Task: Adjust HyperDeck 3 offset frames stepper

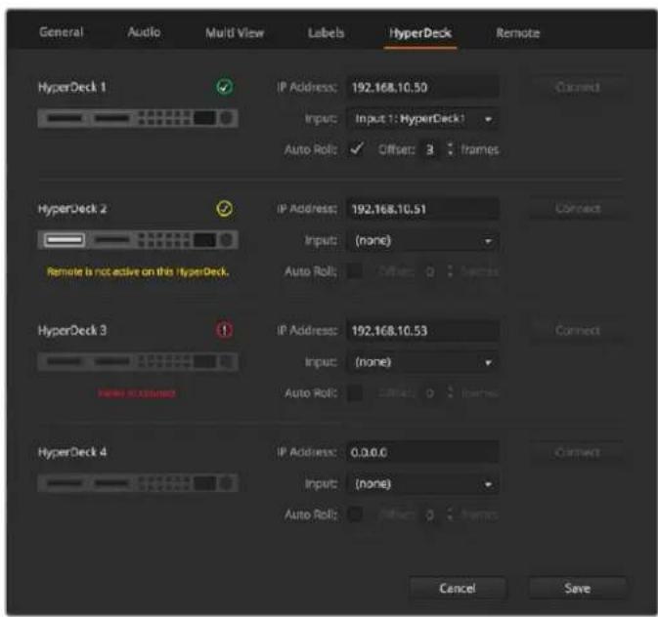Action: coord(450,392)
